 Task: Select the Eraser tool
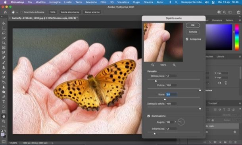[x=4, y=77]
